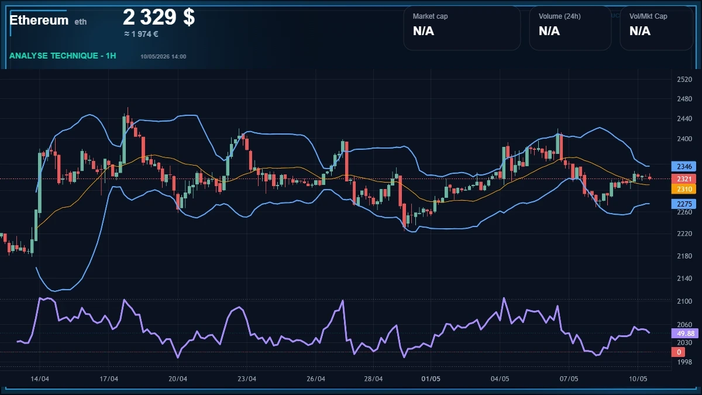Viewport: 702px width, 395px height.
Task: Click the 2180 price axis label
Action: click(x=684, y=256)
